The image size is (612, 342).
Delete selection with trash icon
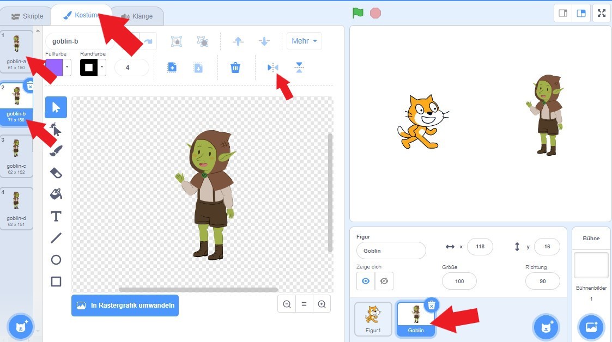(235, 68)
